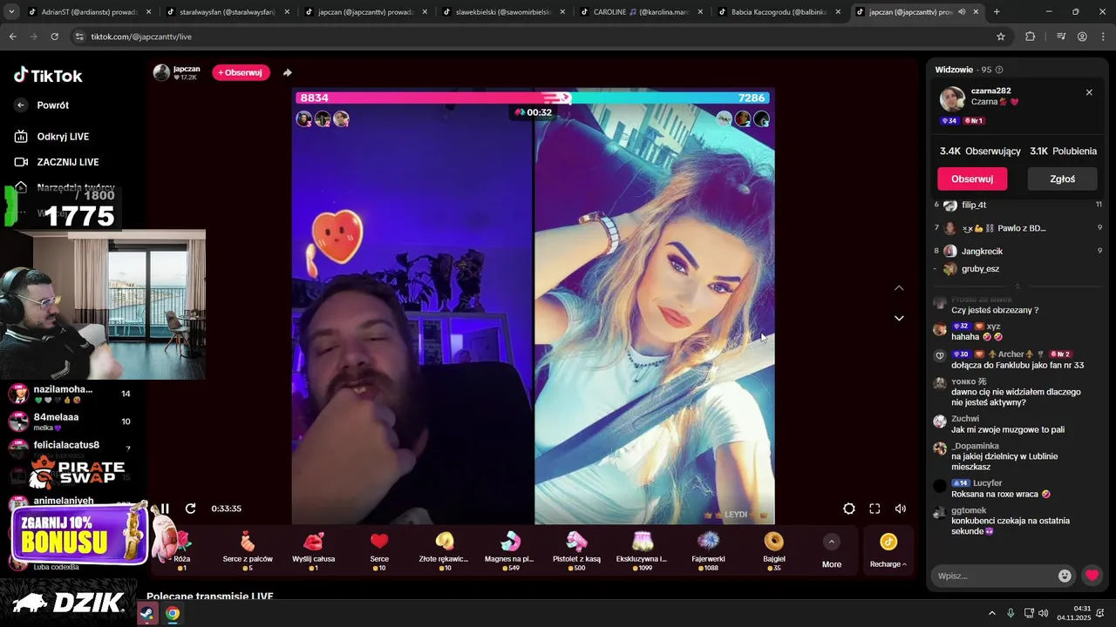Close the czarna282 profile card
This screenshot has width=1116, height=627.
click(x=1089, y=92)
